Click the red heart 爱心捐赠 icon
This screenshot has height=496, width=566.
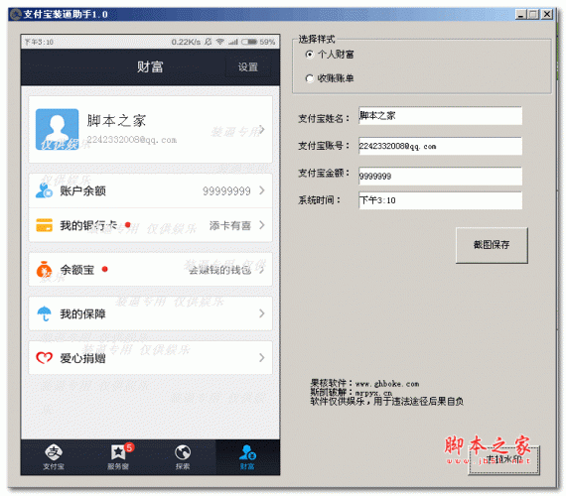pos(44,358)
